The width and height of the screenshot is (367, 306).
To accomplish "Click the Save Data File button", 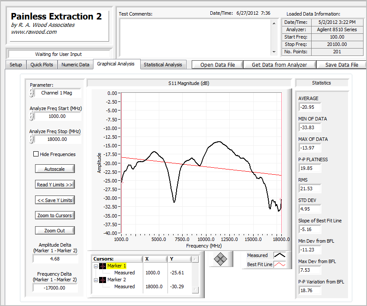I will [x=342, y=65].
